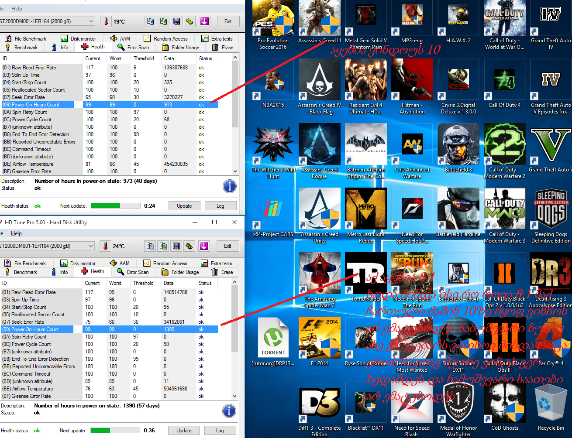This screenshot has height=438, width=572.
Task: Open AAM tab in upper HD Tune window
Action: tap(120, 38)
